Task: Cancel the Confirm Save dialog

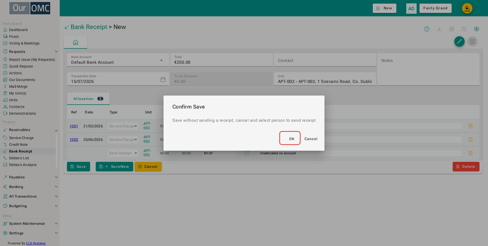Action: (x=311, y=139)
